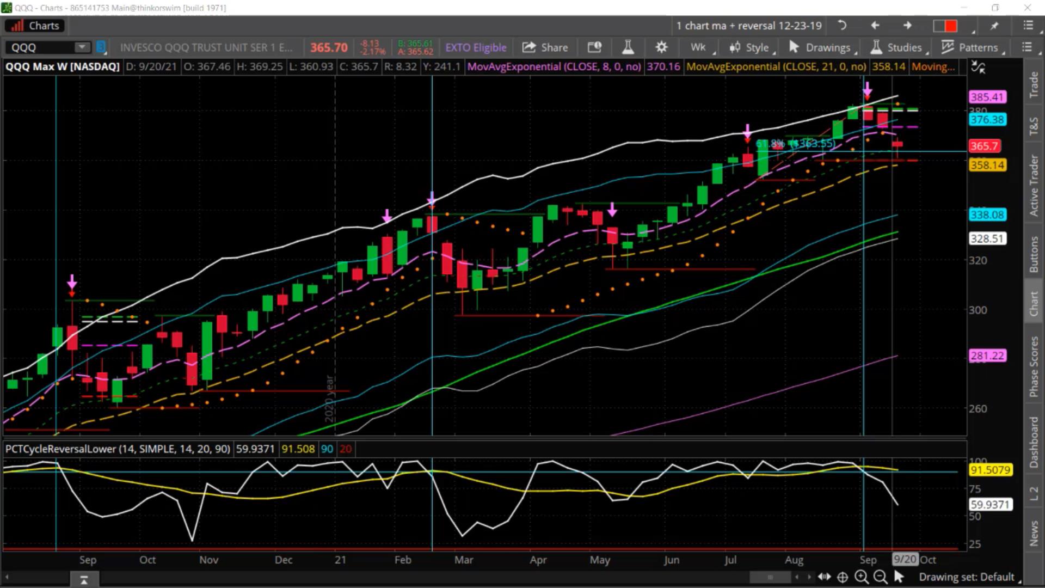
Task: Click the QQQ Max W [NASDAQ] chart title
Action: (63, 67)
